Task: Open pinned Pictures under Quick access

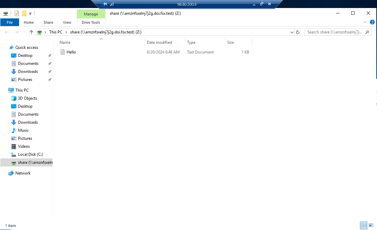Action: (25, 79)
